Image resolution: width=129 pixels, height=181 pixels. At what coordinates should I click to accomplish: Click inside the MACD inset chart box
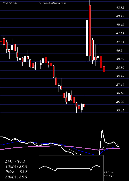(71, 168)
